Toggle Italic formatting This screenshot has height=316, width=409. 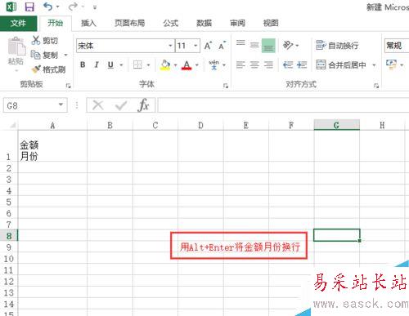tap(97, 65)
